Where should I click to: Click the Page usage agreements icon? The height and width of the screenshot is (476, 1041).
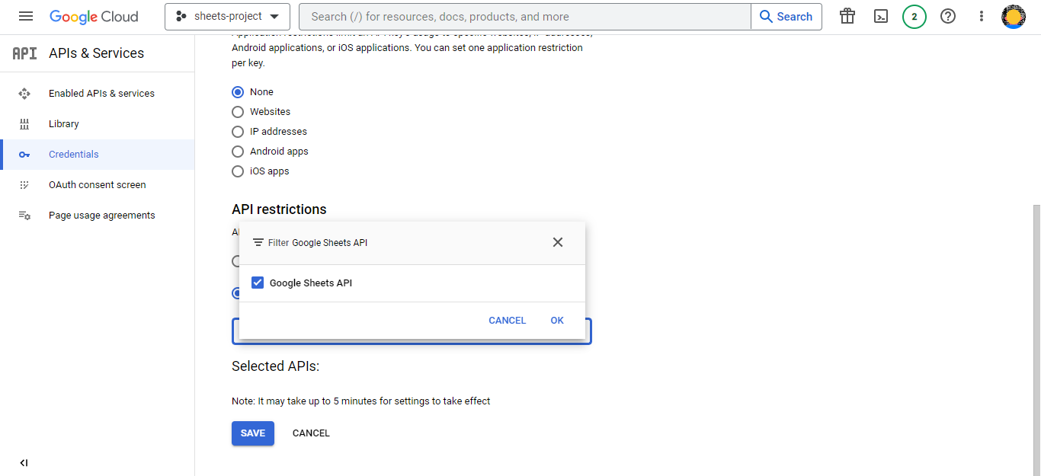[24, 216]
